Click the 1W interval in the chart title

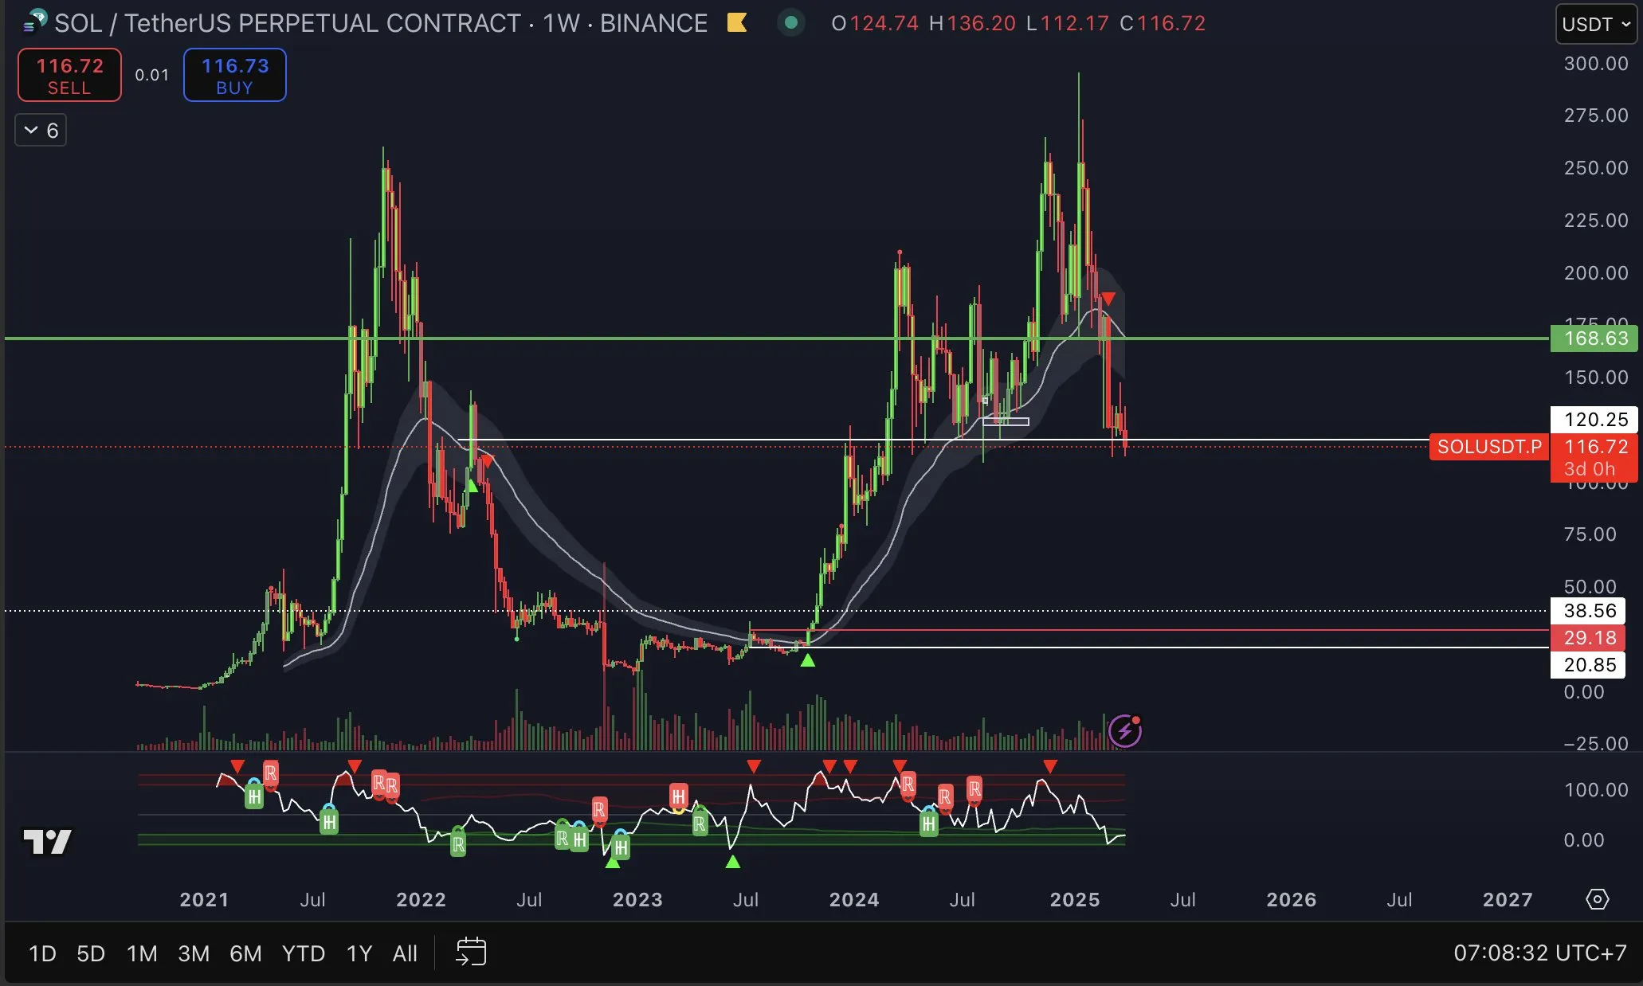click(x=563, y=23)
